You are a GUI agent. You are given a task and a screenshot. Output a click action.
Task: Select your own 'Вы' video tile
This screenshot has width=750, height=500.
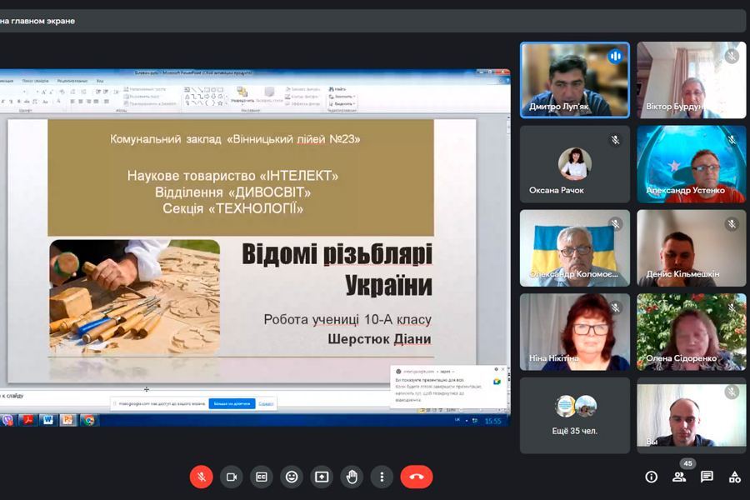coord(691,415)
